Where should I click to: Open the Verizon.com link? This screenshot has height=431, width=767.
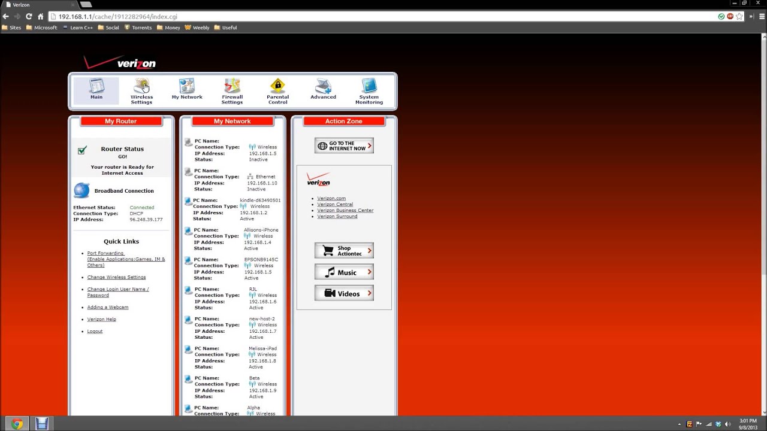coord(331,198)
